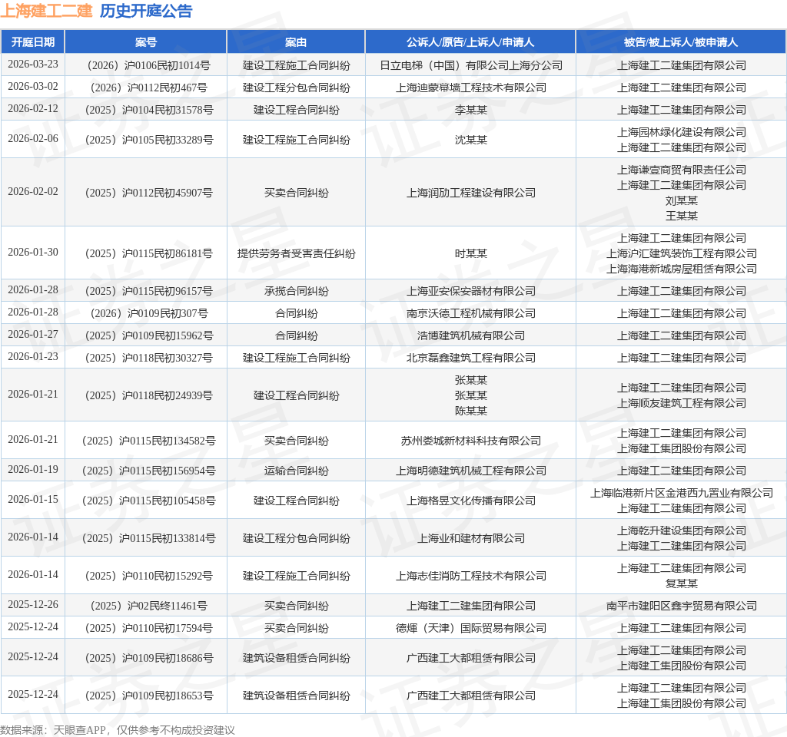
Task: Click plaintiff 陈某某
Action: point(471,411)
